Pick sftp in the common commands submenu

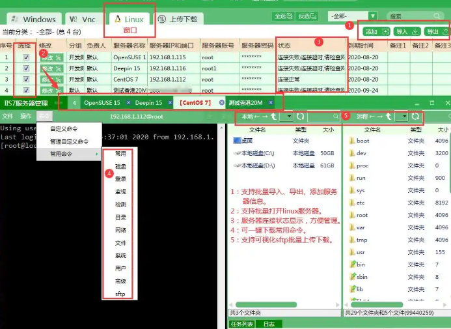point(120,294)
